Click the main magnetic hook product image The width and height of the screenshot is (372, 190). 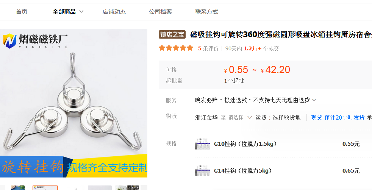pyautogui.click(x=73, y=103)
